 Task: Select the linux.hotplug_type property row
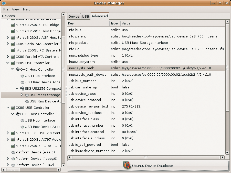click(146, 56)
